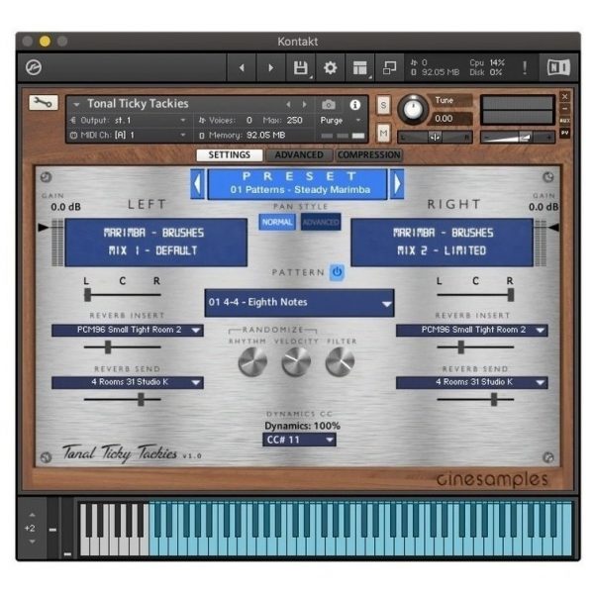Toggle PATTERN power button

coord(338,272)
